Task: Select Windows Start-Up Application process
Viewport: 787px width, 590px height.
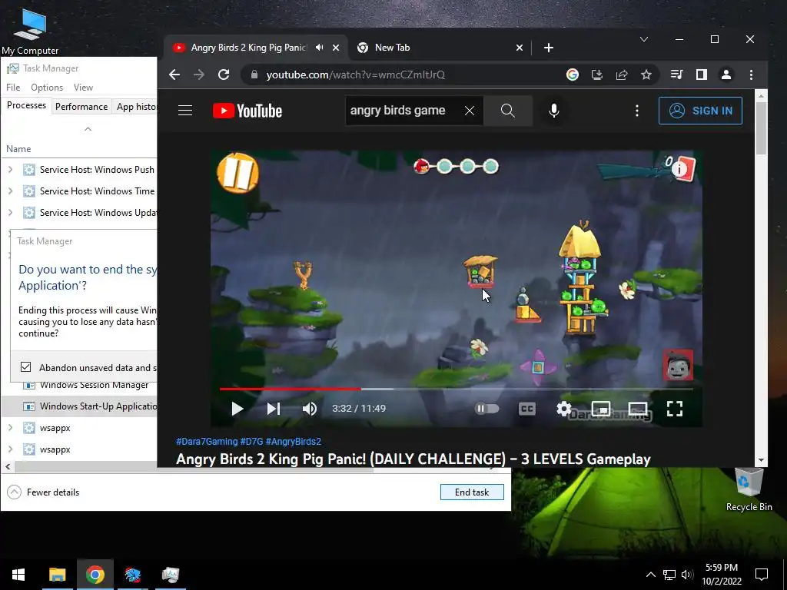Action: (79, 406)
